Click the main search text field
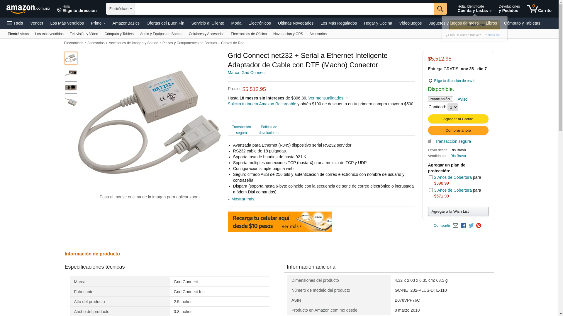Screen dimensions: 563x316 tap(284, 9)
